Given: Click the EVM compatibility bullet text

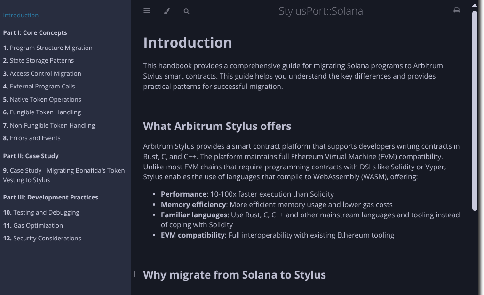Looking at the screenshot, I should 278,235.
